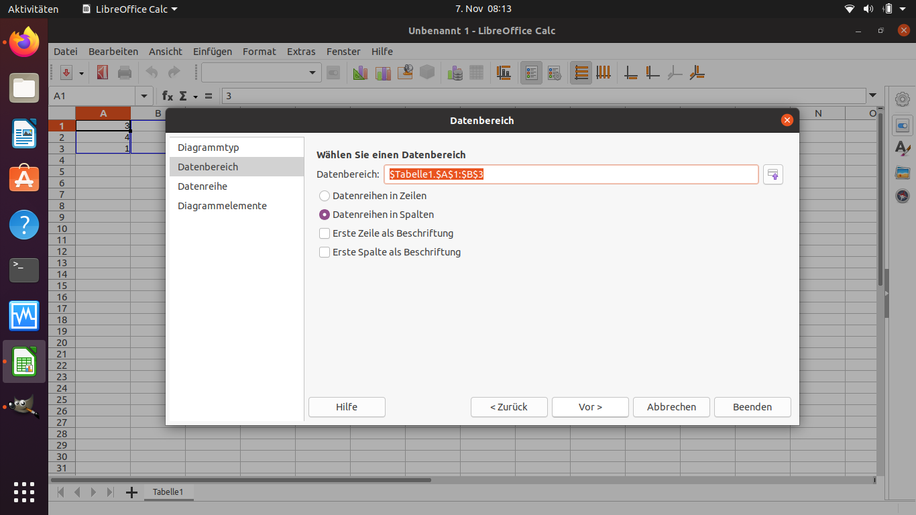Open the Format menu
Viewport: 916px width, 515px height.
pos(260,52)
